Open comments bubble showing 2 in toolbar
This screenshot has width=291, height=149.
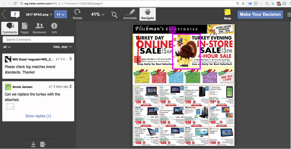[15, 14]
